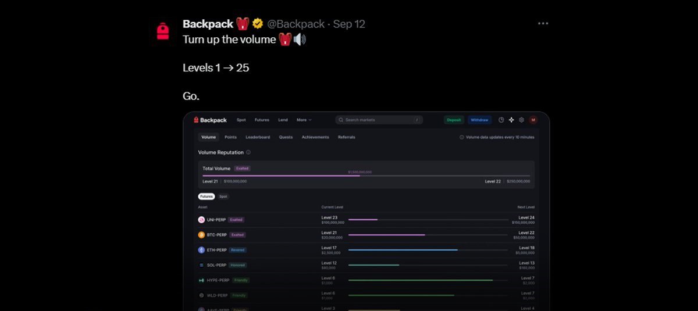Click the green Deposit button
The height and width of the screenshot is (311, 698).
pyautogui.click(x=454, y=120)
